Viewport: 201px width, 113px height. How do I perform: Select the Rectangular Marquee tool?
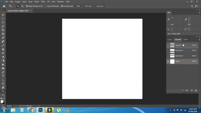[x=3, y=19]
